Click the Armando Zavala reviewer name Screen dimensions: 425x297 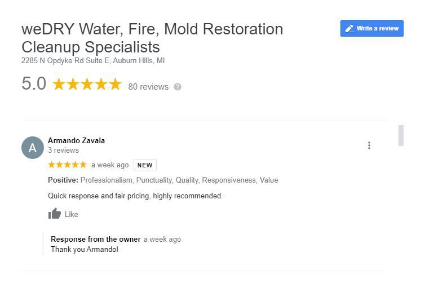[x=76, y=141]
